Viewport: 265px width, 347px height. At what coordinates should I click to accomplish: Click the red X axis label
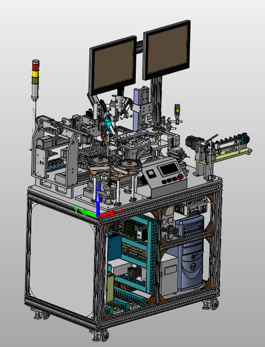(x=120, y=211)
